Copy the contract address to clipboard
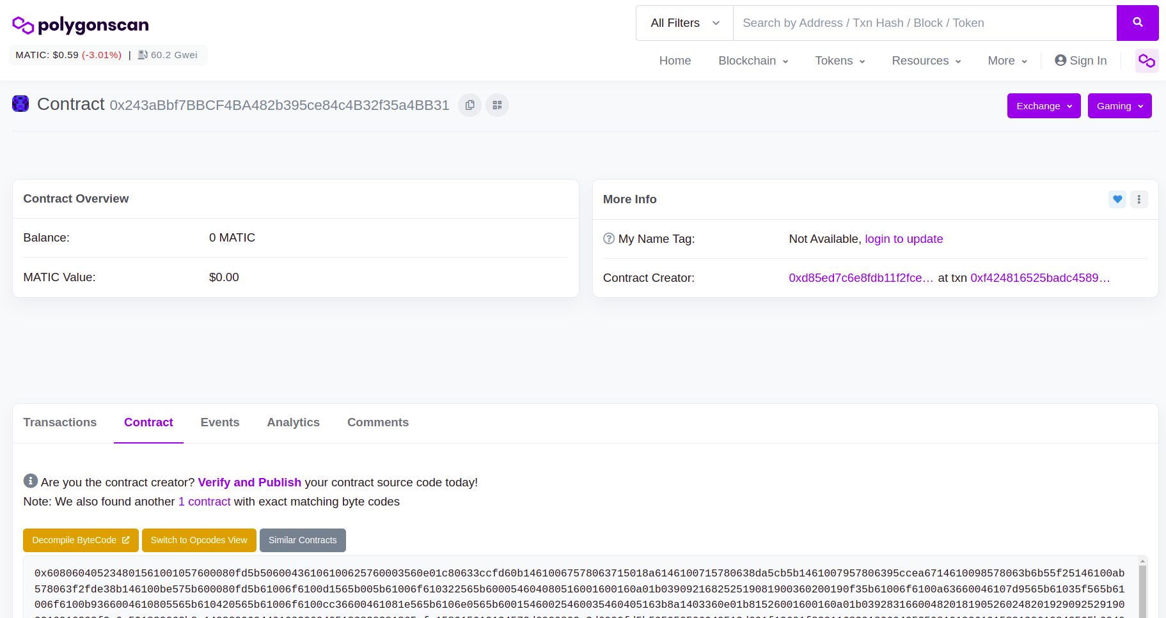 point(469,105)
